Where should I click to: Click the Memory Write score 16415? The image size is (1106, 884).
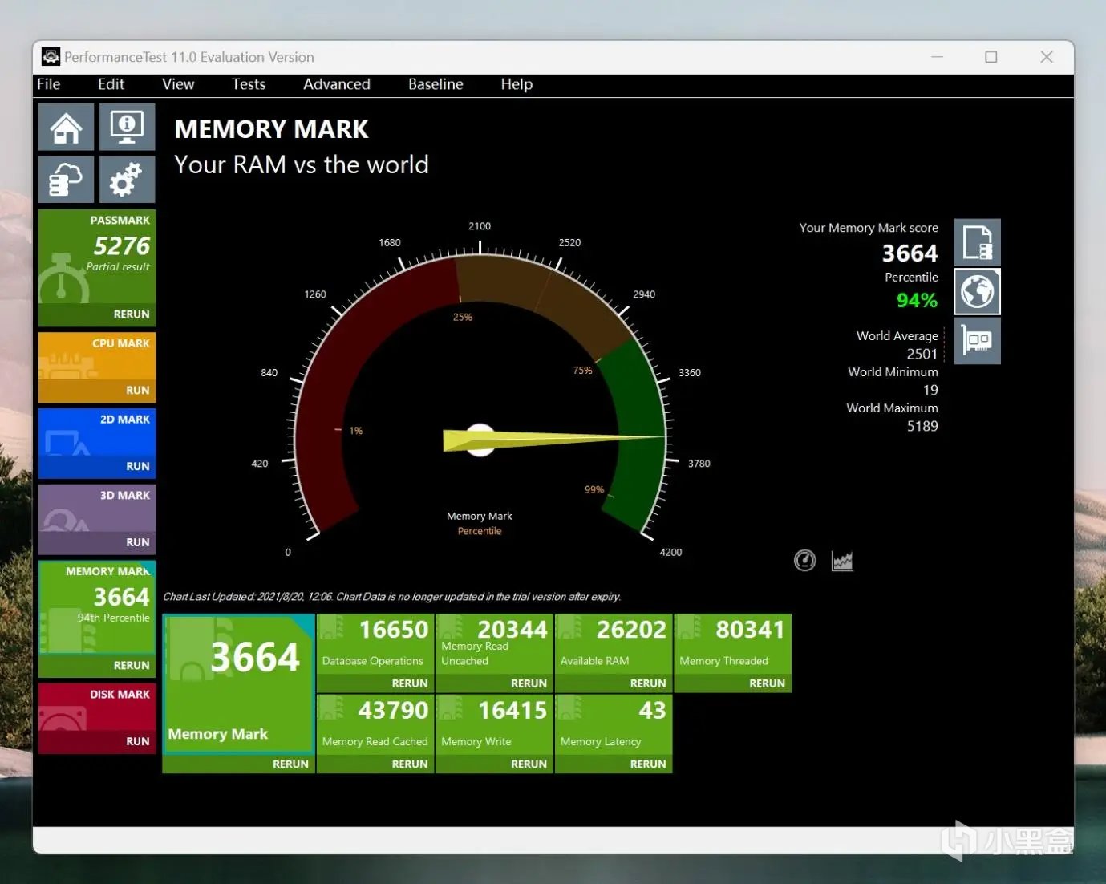click(x=512, y=711)
